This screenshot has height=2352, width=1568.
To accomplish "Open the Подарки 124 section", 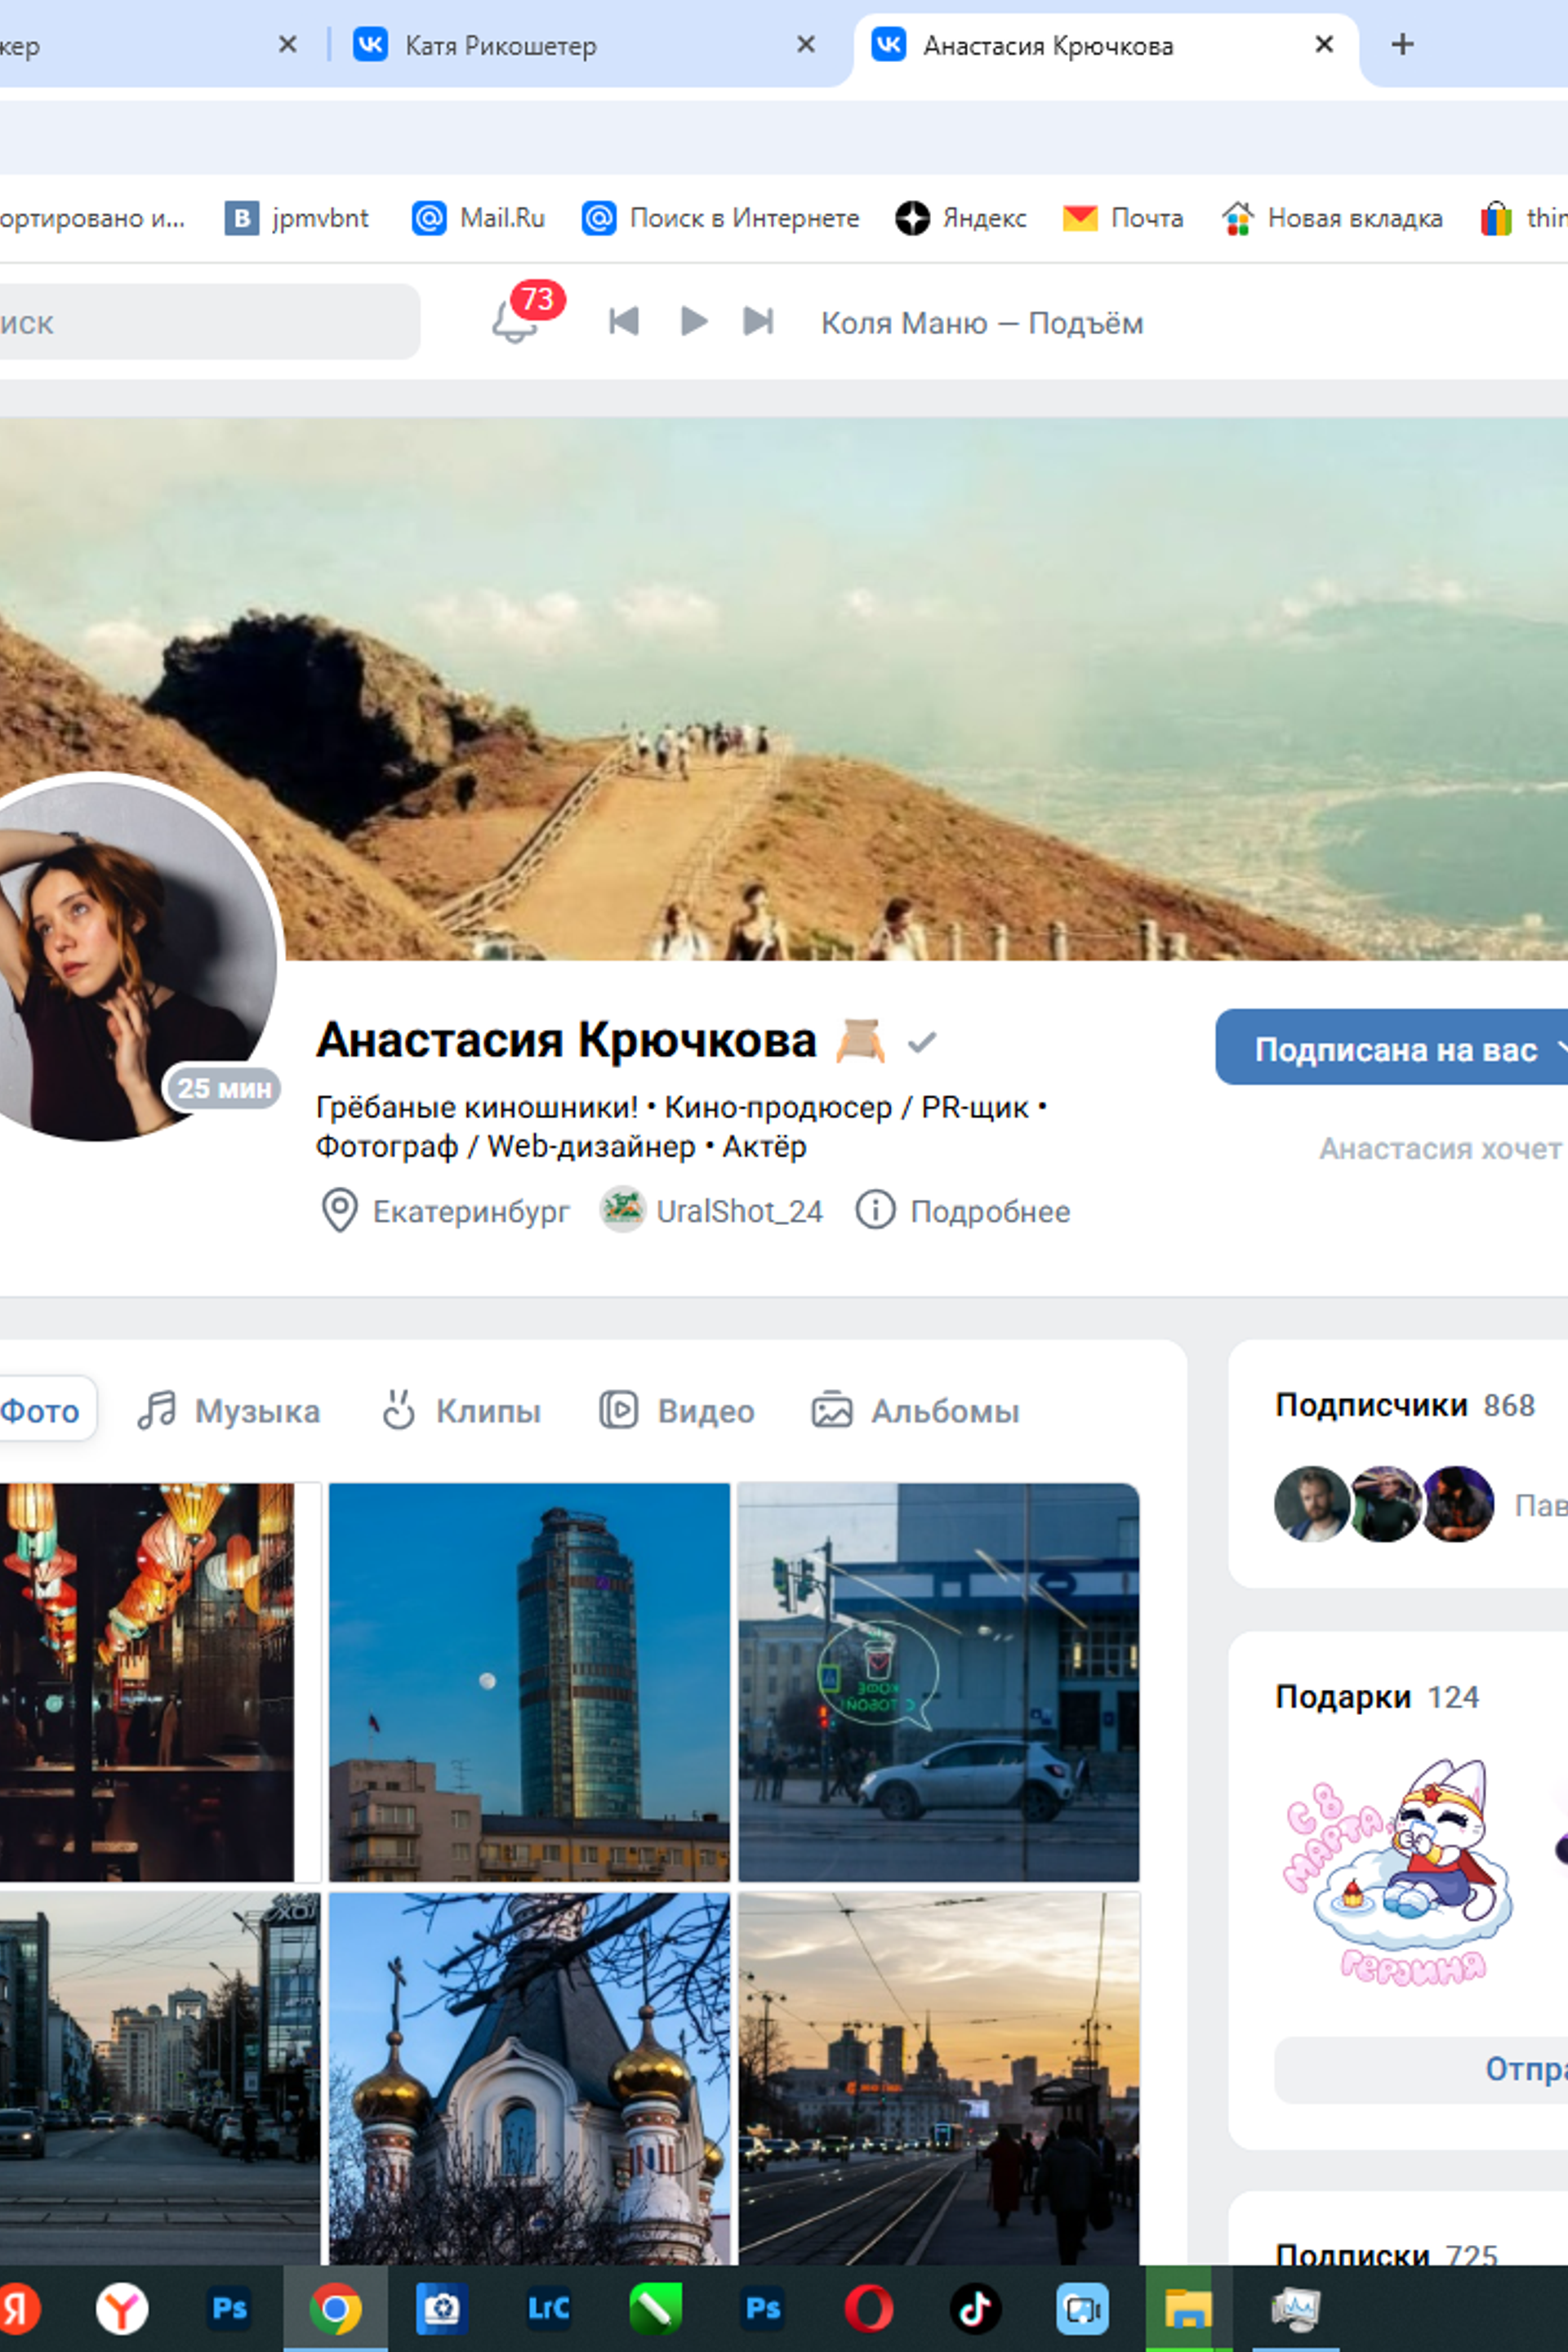I will [x=1377, y=1697].
